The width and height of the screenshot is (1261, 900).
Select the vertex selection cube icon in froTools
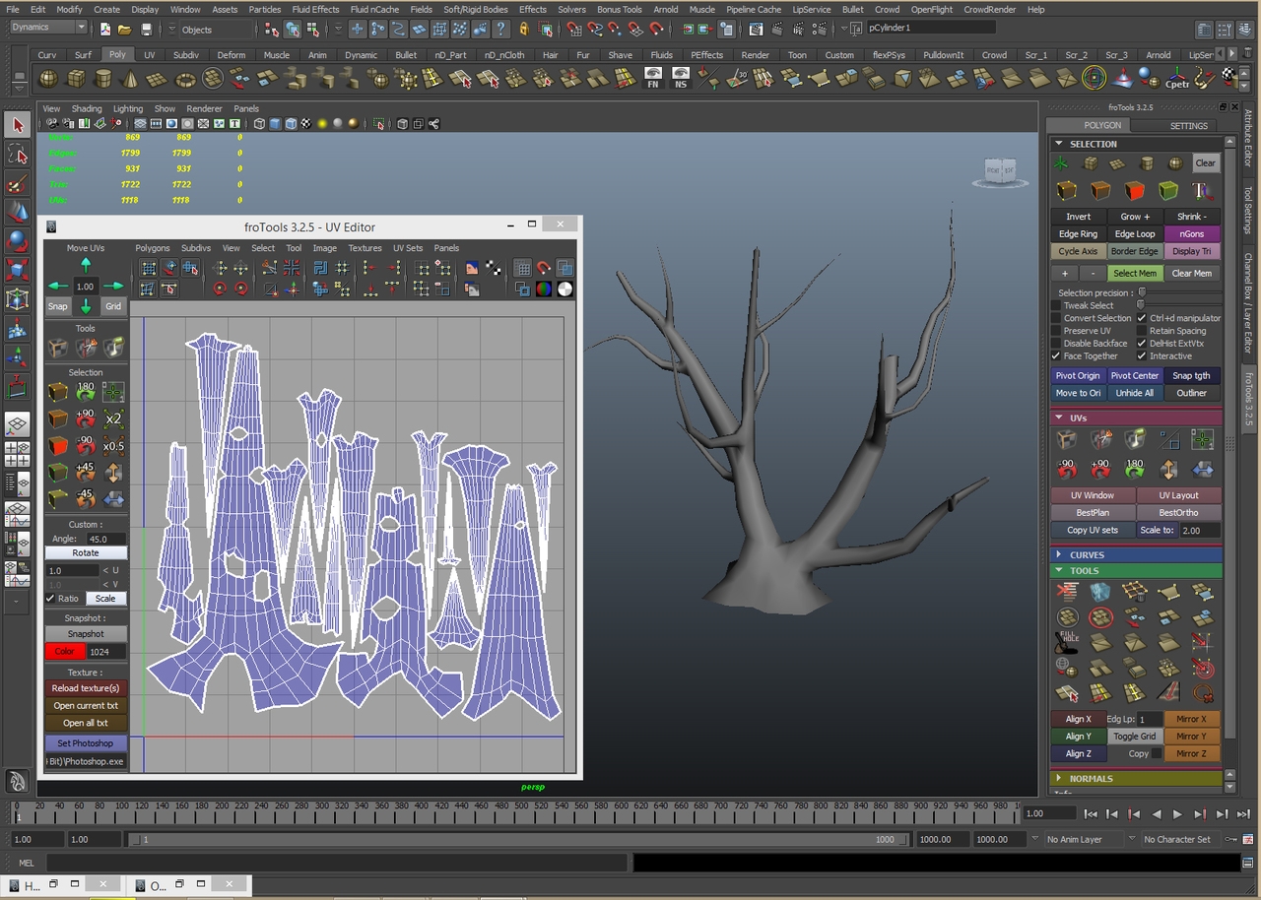coord(1067,190)
